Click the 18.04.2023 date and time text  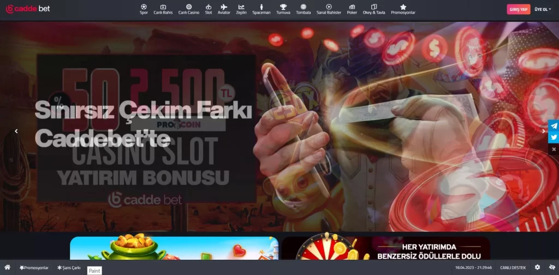(473, 267)
